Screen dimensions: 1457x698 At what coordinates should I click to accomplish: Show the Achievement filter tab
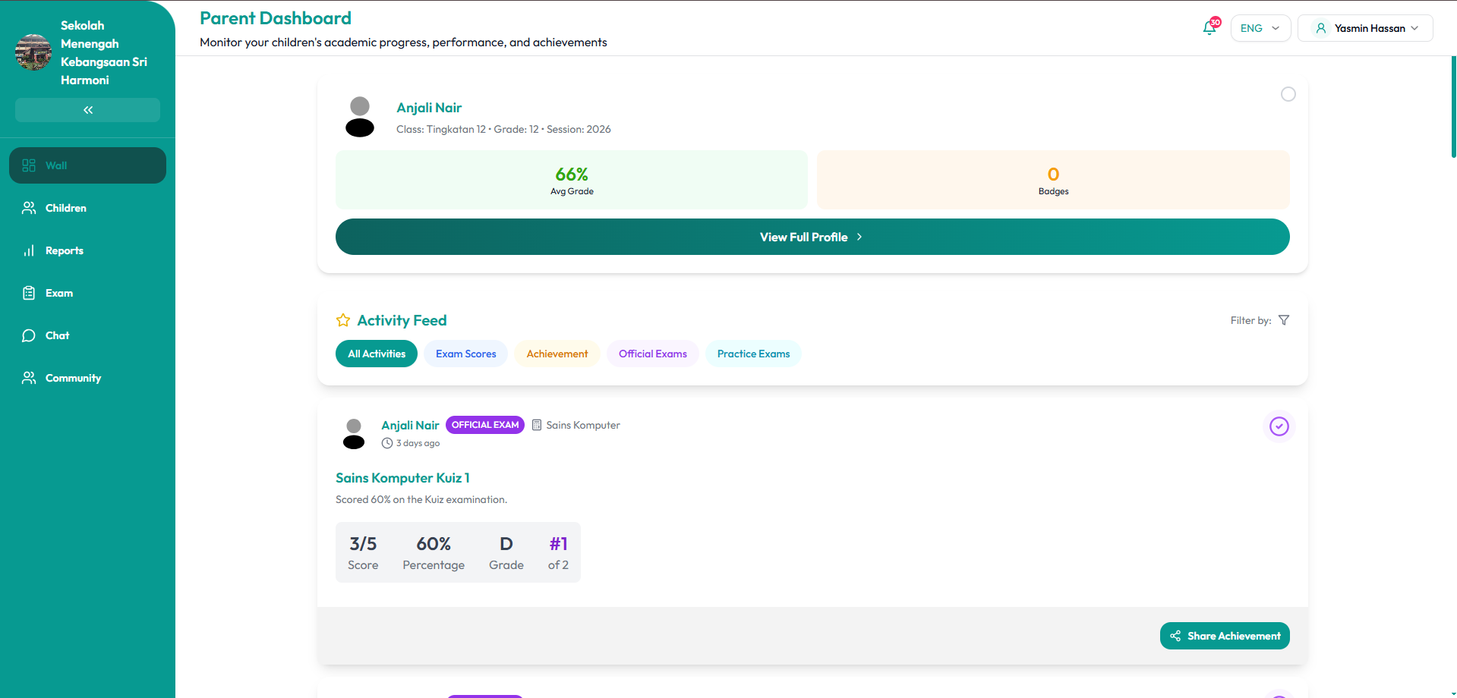[x=557, y=354]
